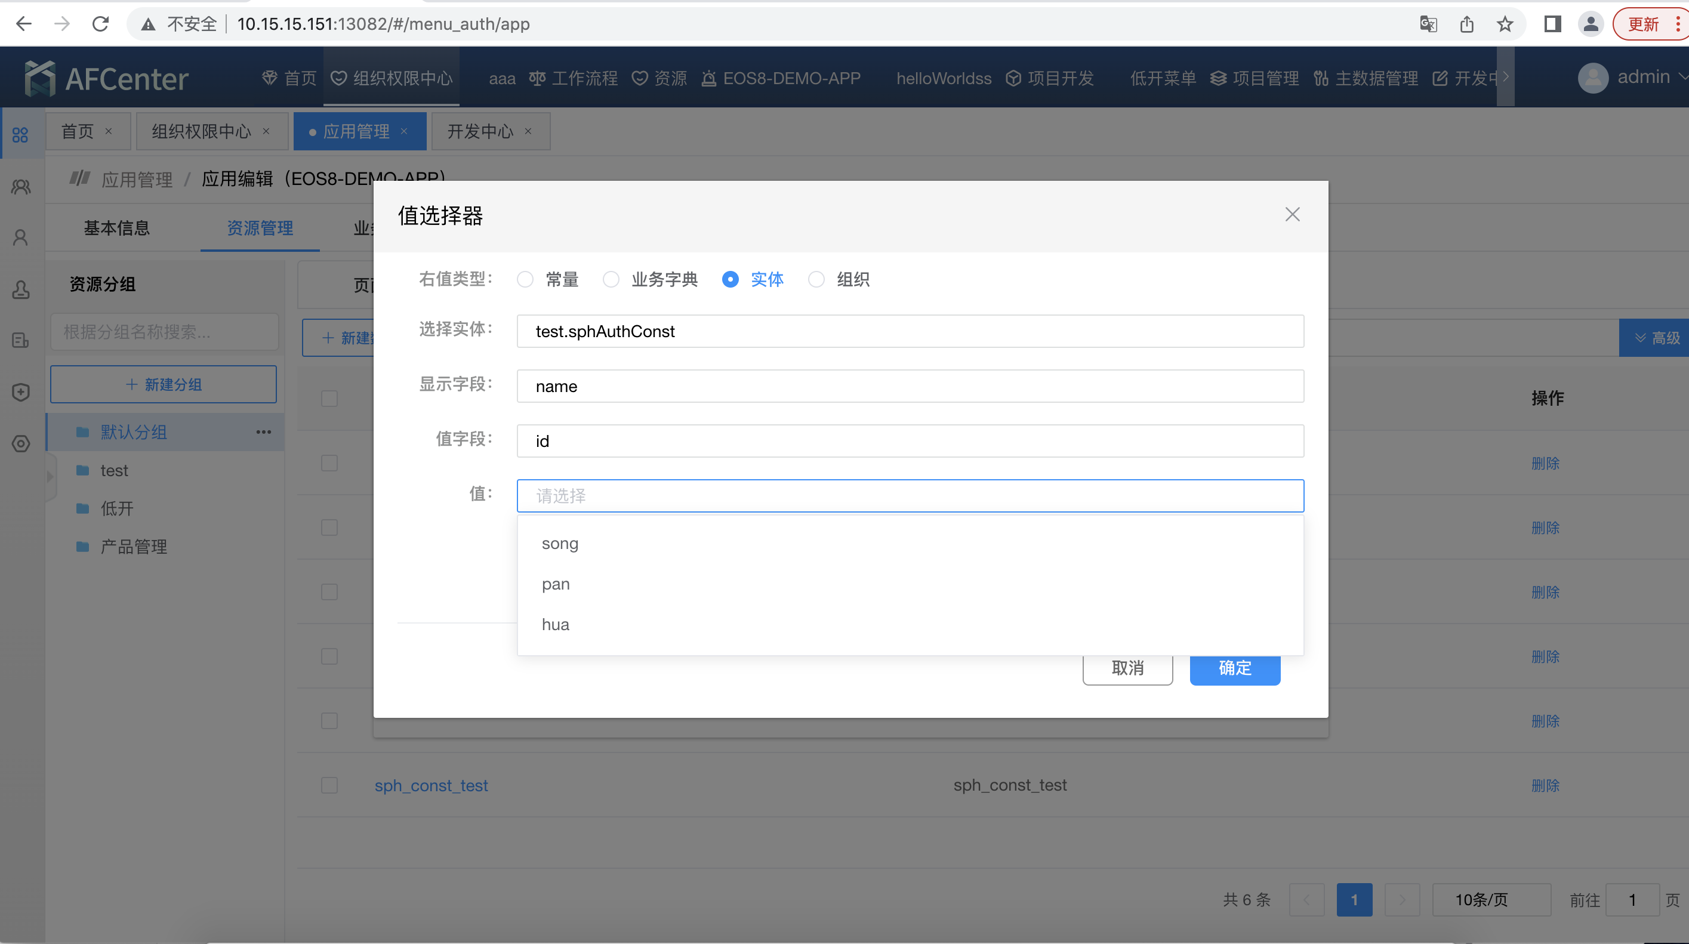Open more options dots for 默认分组
This screenshot has height=944, width=1689.
[264, 432]
